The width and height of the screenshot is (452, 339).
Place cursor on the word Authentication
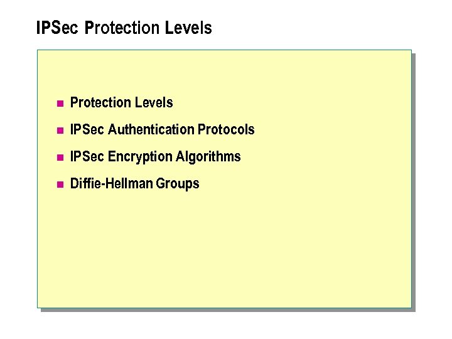pos(151,130)
